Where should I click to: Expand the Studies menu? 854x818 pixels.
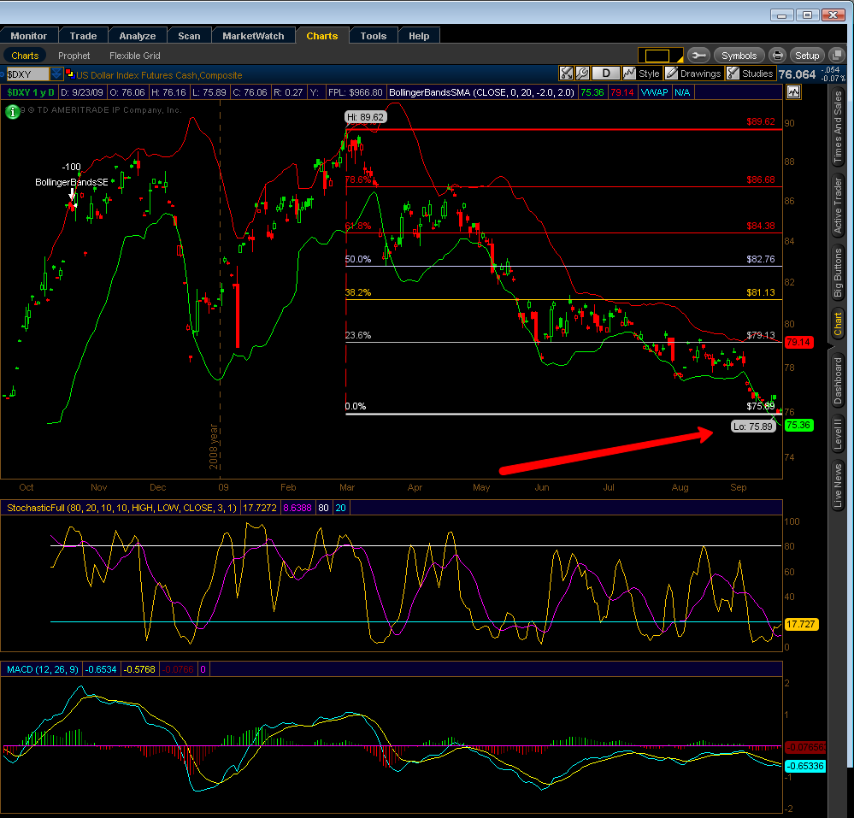click(x=750, y=74)
